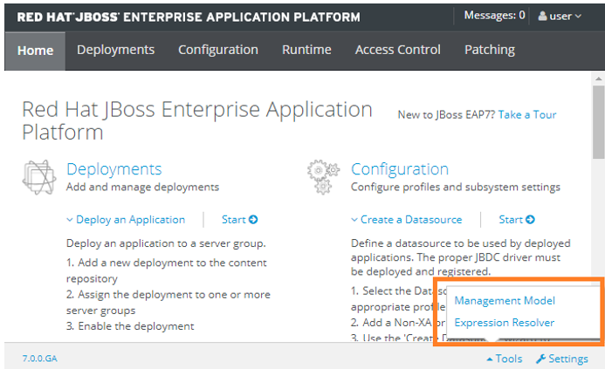Click the Red Hat JBoss header logo text

(189, 17)
